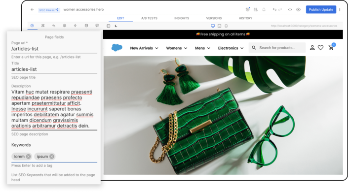Click the women accessories hero entry name
The height and width of the screenshot is (192, 348).
[83, 9]
